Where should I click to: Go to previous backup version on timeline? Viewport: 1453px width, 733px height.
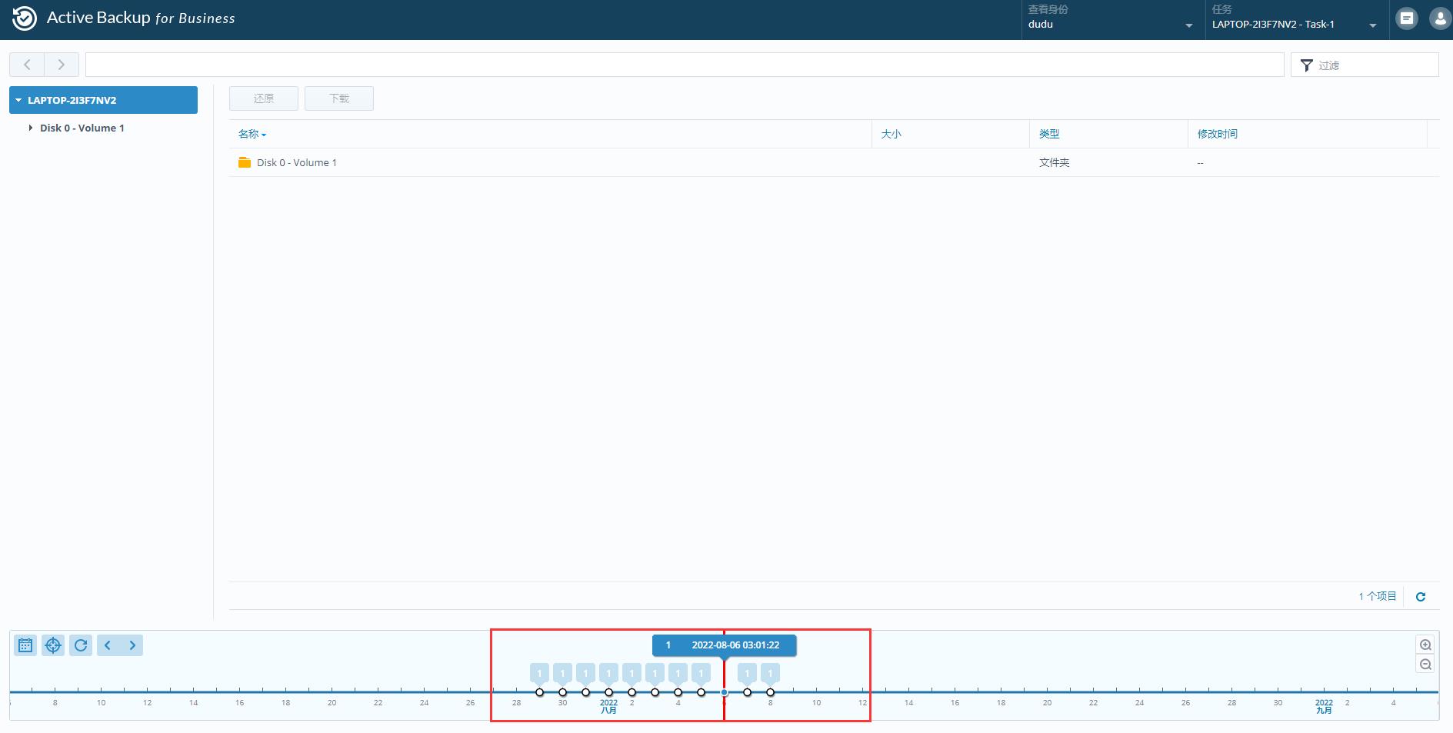[x=108, y=645]
